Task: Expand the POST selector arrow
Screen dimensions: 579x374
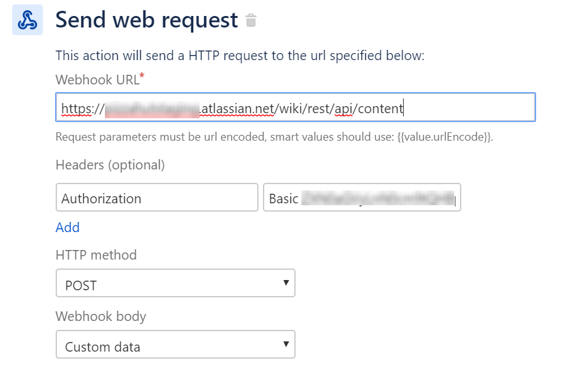Action: (x=287, y=283)
